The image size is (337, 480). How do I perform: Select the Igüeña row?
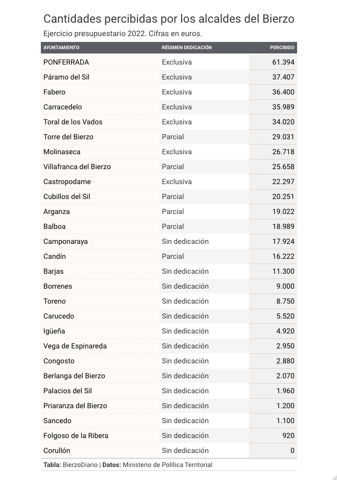click(169, 331)
